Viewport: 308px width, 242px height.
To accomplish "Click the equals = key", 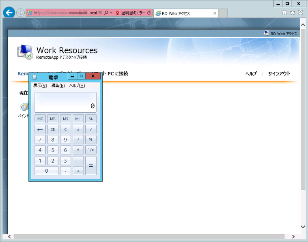I will click(91, 166).
